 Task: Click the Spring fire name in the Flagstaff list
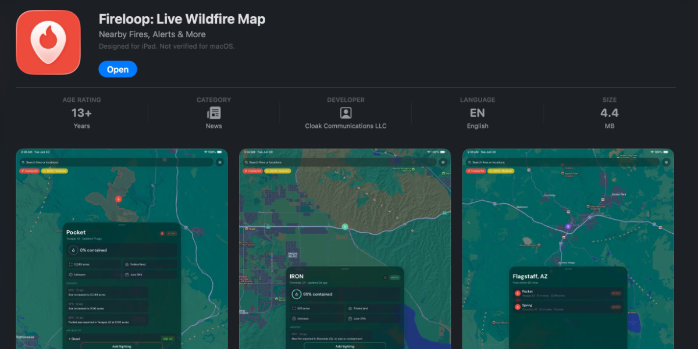click(528, 305)
